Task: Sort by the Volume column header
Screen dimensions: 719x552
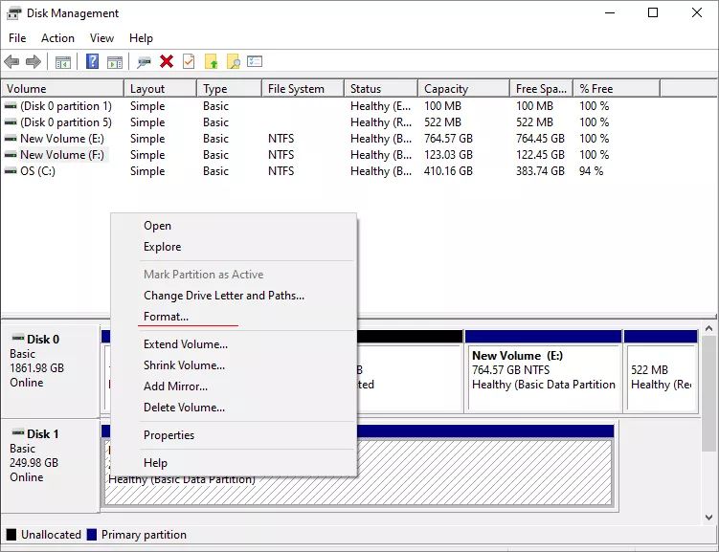Action: click(x=62, y=88)
